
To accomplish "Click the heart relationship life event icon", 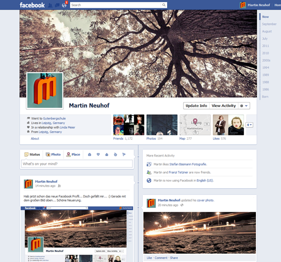I will click(x=98, y=154).
